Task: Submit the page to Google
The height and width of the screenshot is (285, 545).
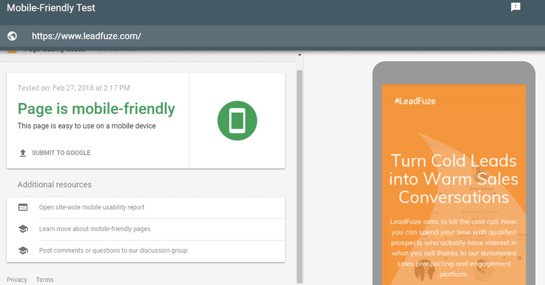Action: point(61,153)
